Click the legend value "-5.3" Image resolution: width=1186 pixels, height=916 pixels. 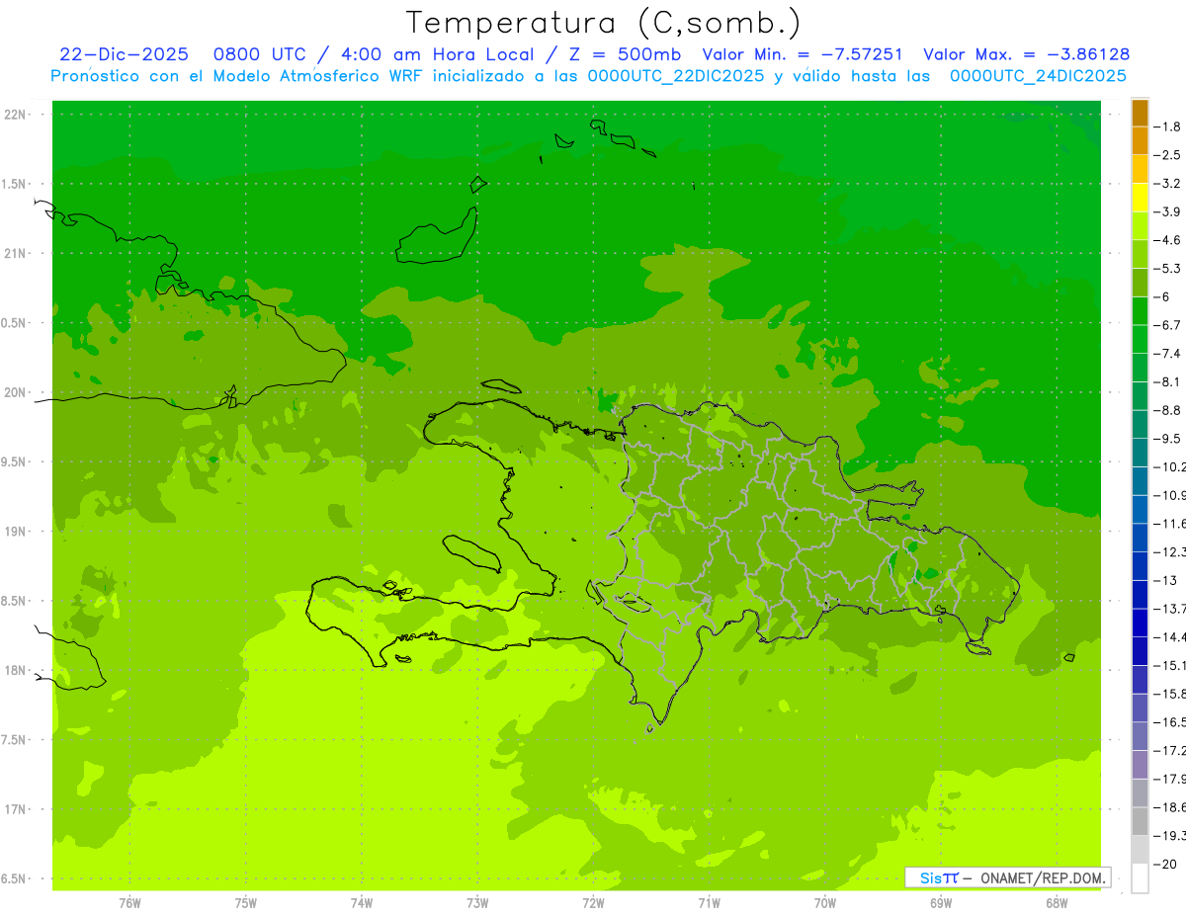click(x=1169, y=268)
